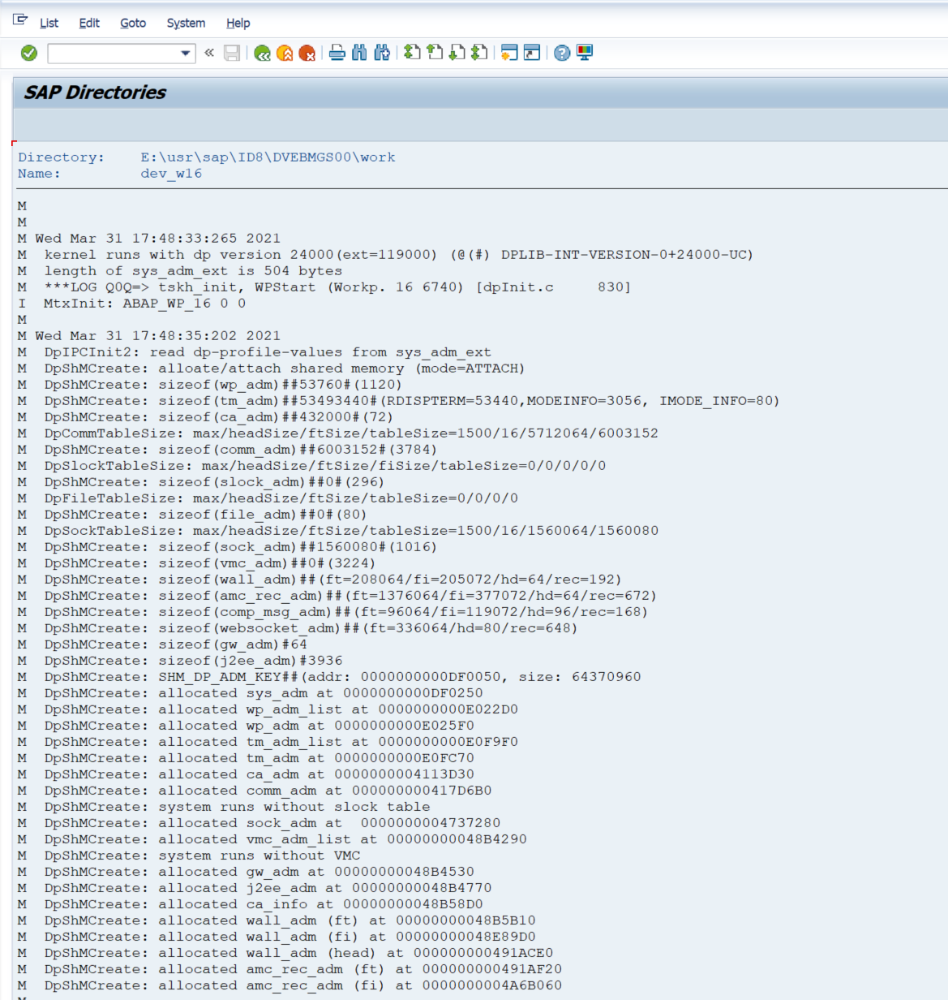Click the green Back arrow icon
The height and width of the screenshot is (1000, 948).
pos(262,54)
